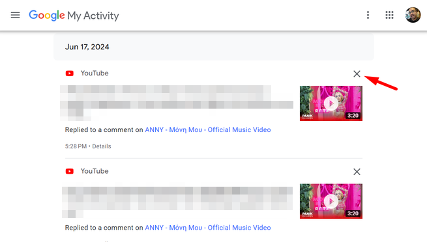Click the second blurred comment text

point(177,202)
